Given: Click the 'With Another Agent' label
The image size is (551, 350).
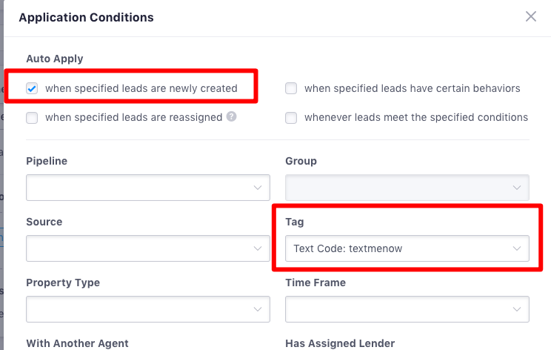Looking at the screenshot, I should (77, 343).
